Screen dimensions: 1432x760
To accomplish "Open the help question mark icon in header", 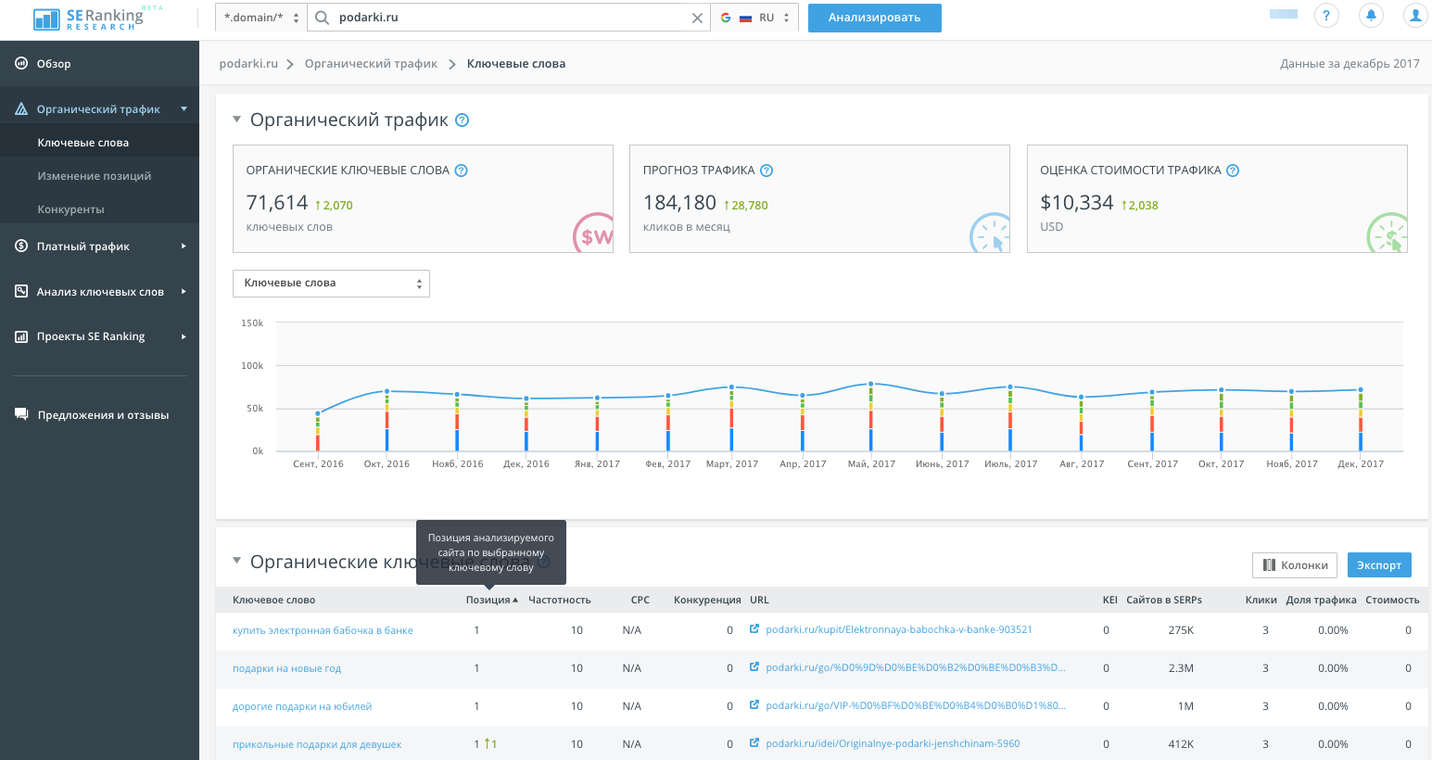I will [x=1326, y=16].
